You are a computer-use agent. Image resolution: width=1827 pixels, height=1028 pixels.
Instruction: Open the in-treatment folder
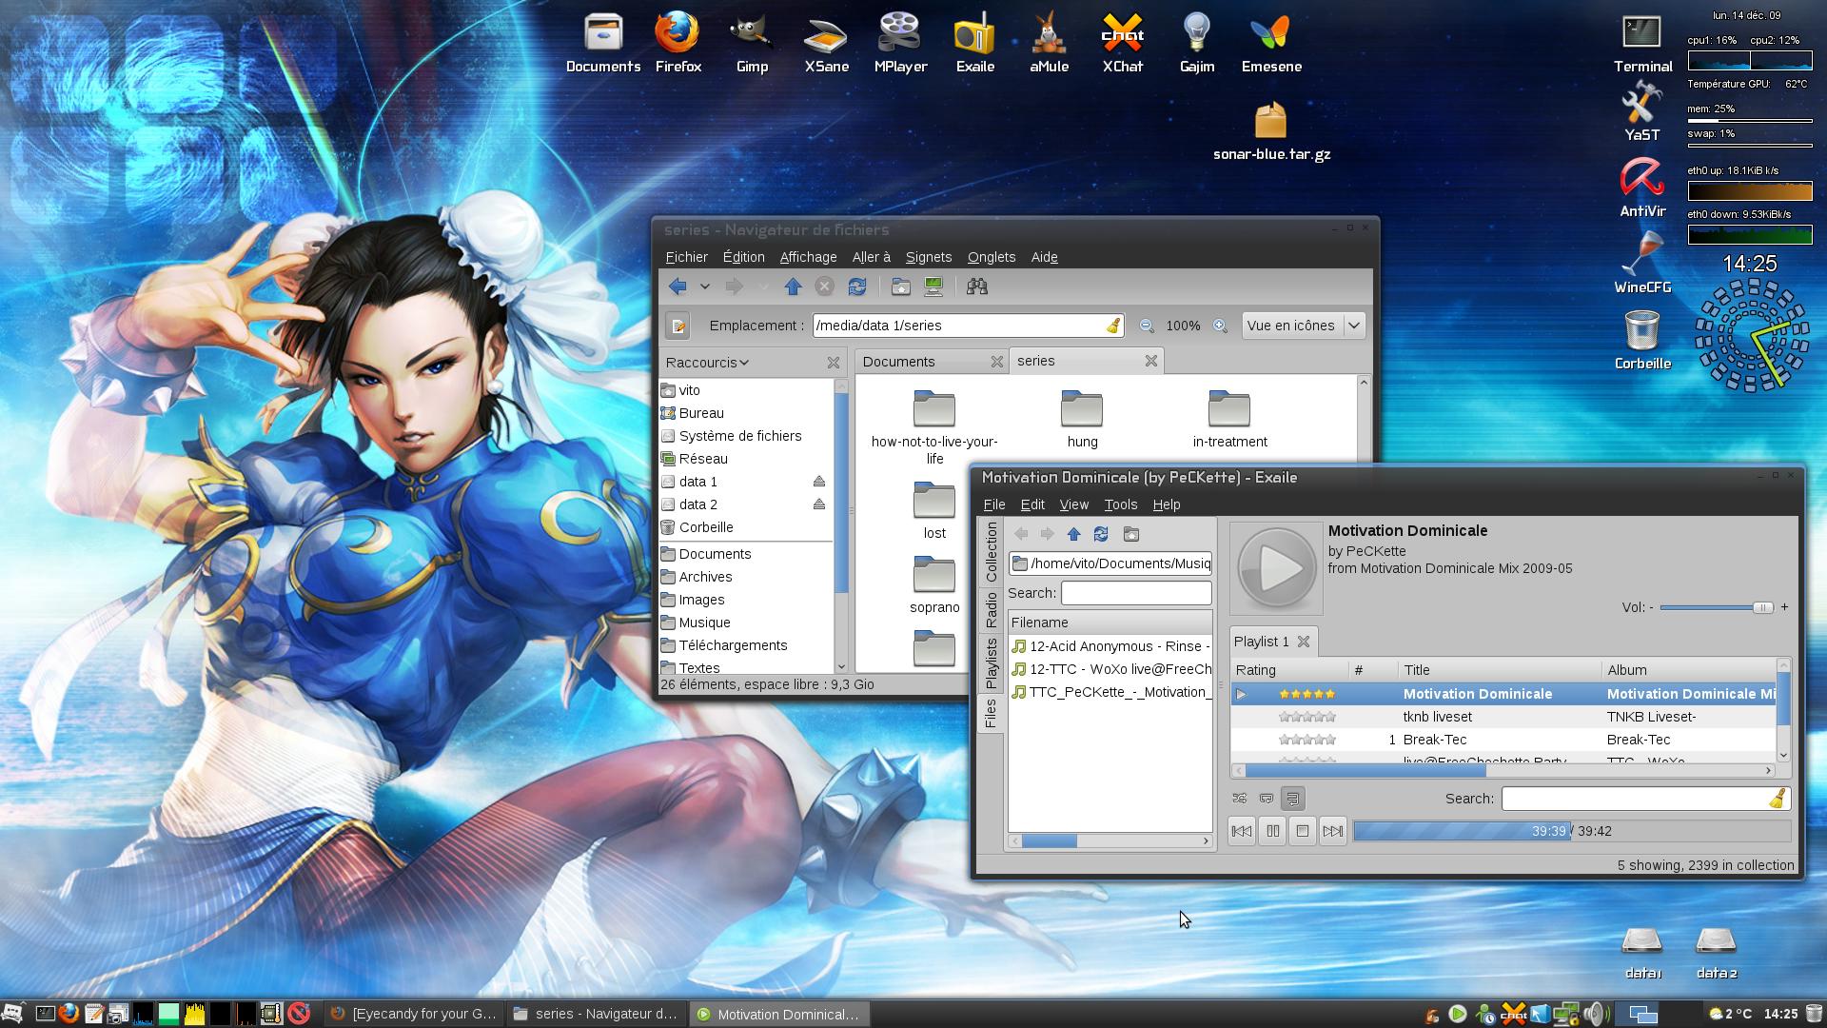click(1229, 419)
